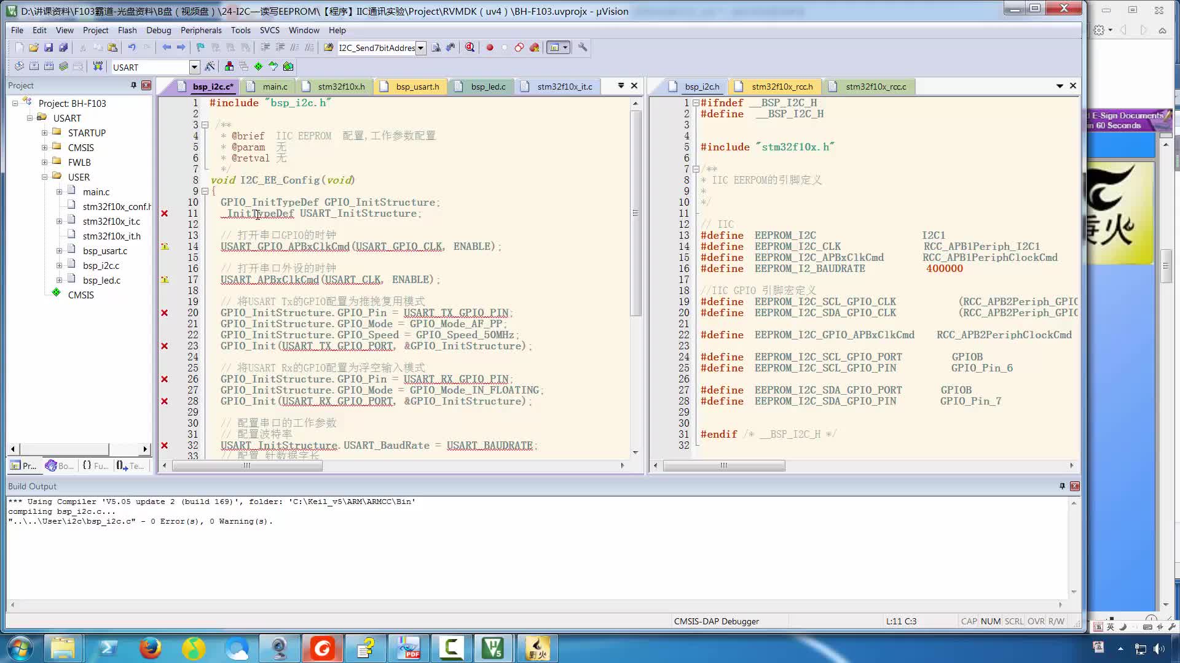
Task: Pin the Build Output panel
Action: point(1062,486)
